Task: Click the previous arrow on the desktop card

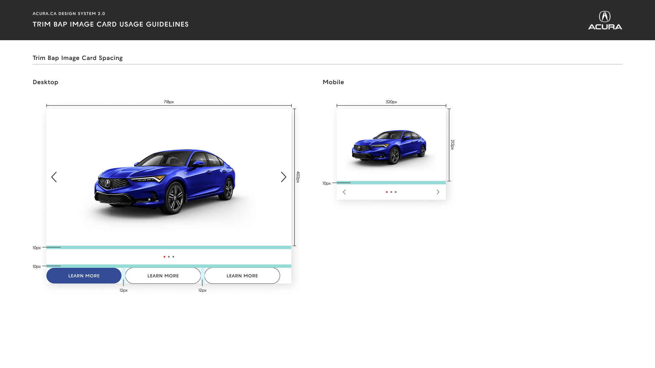Action: click(54, 177)
